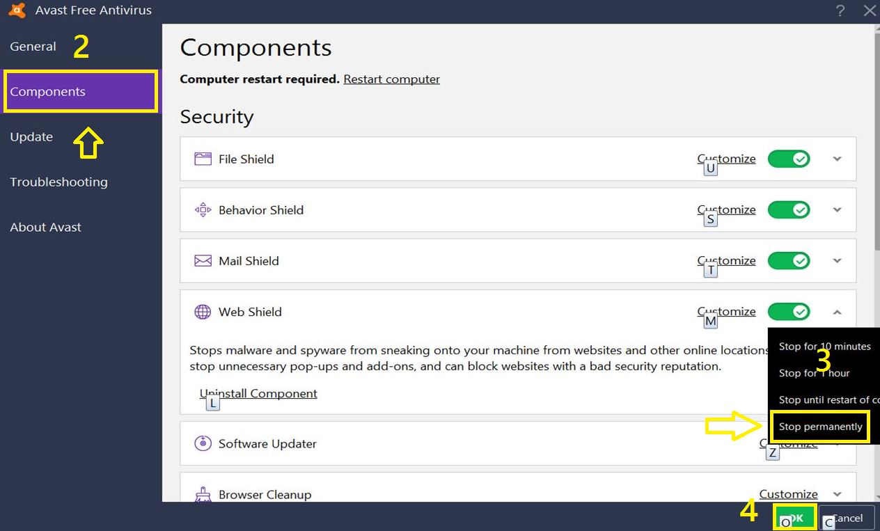This screenshot has width=880, height=531.
Task: Click the Browser Cleanup broom icon
Action: point(203,494)
